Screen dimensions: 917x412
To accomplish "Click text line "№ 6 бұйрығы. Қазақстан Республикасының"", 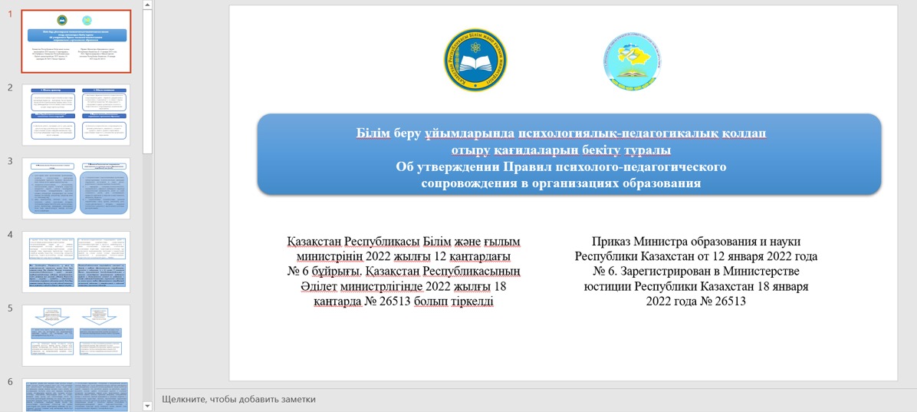I will pos(403,272).
